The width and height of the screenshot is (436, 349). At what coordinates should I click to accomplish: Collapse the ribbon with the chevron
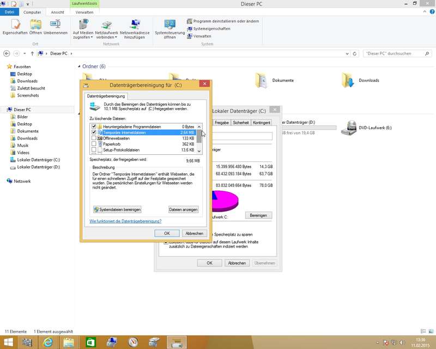coord(425,11)
